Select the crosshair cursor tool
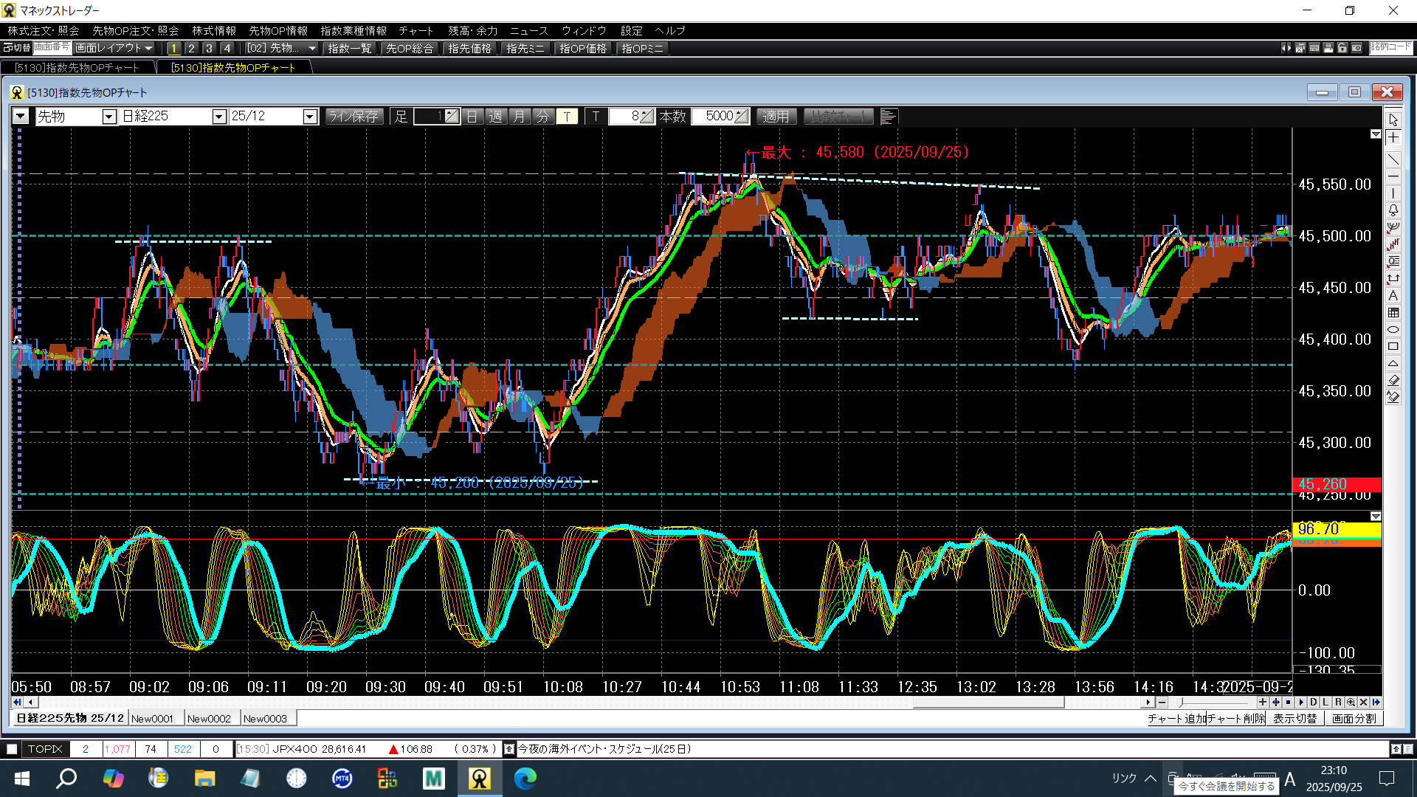This screenshot has height=797, width=1417. coord(1393,138)
